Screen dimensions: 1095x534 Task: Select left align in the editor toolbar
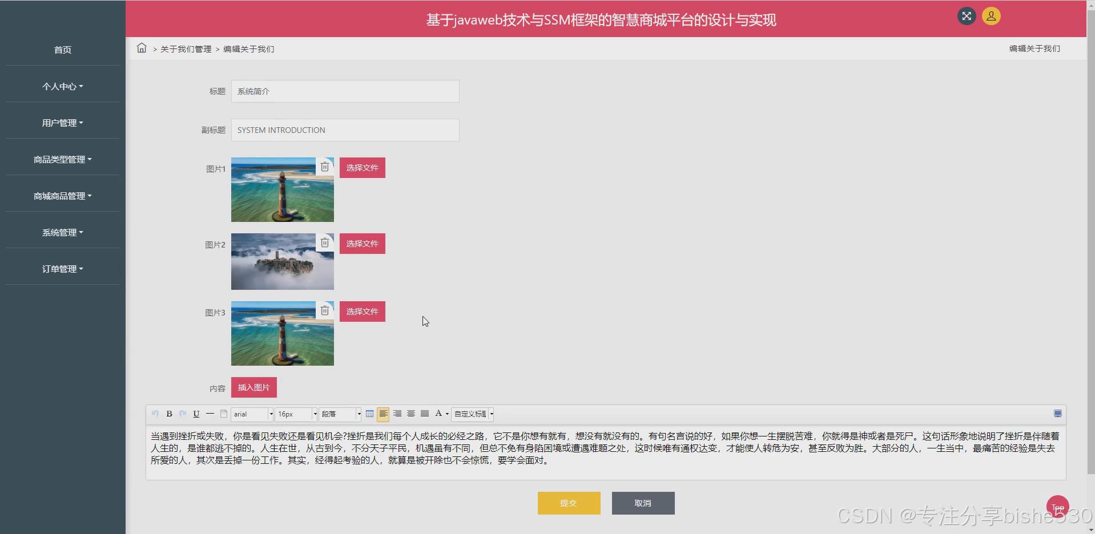(x=383, y=414)
